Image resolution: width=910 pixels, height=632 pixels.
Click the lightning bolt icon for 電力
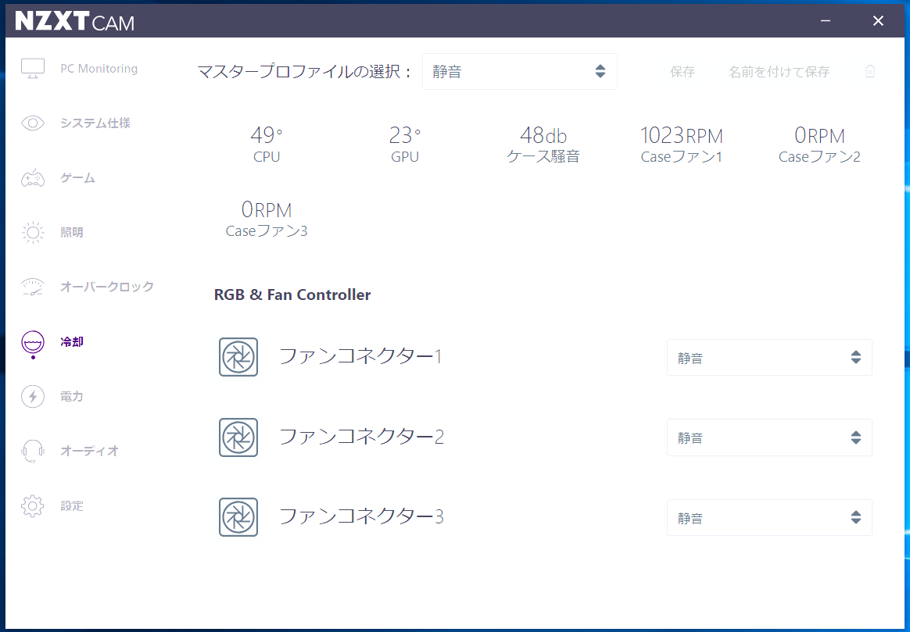coord(33,397)
